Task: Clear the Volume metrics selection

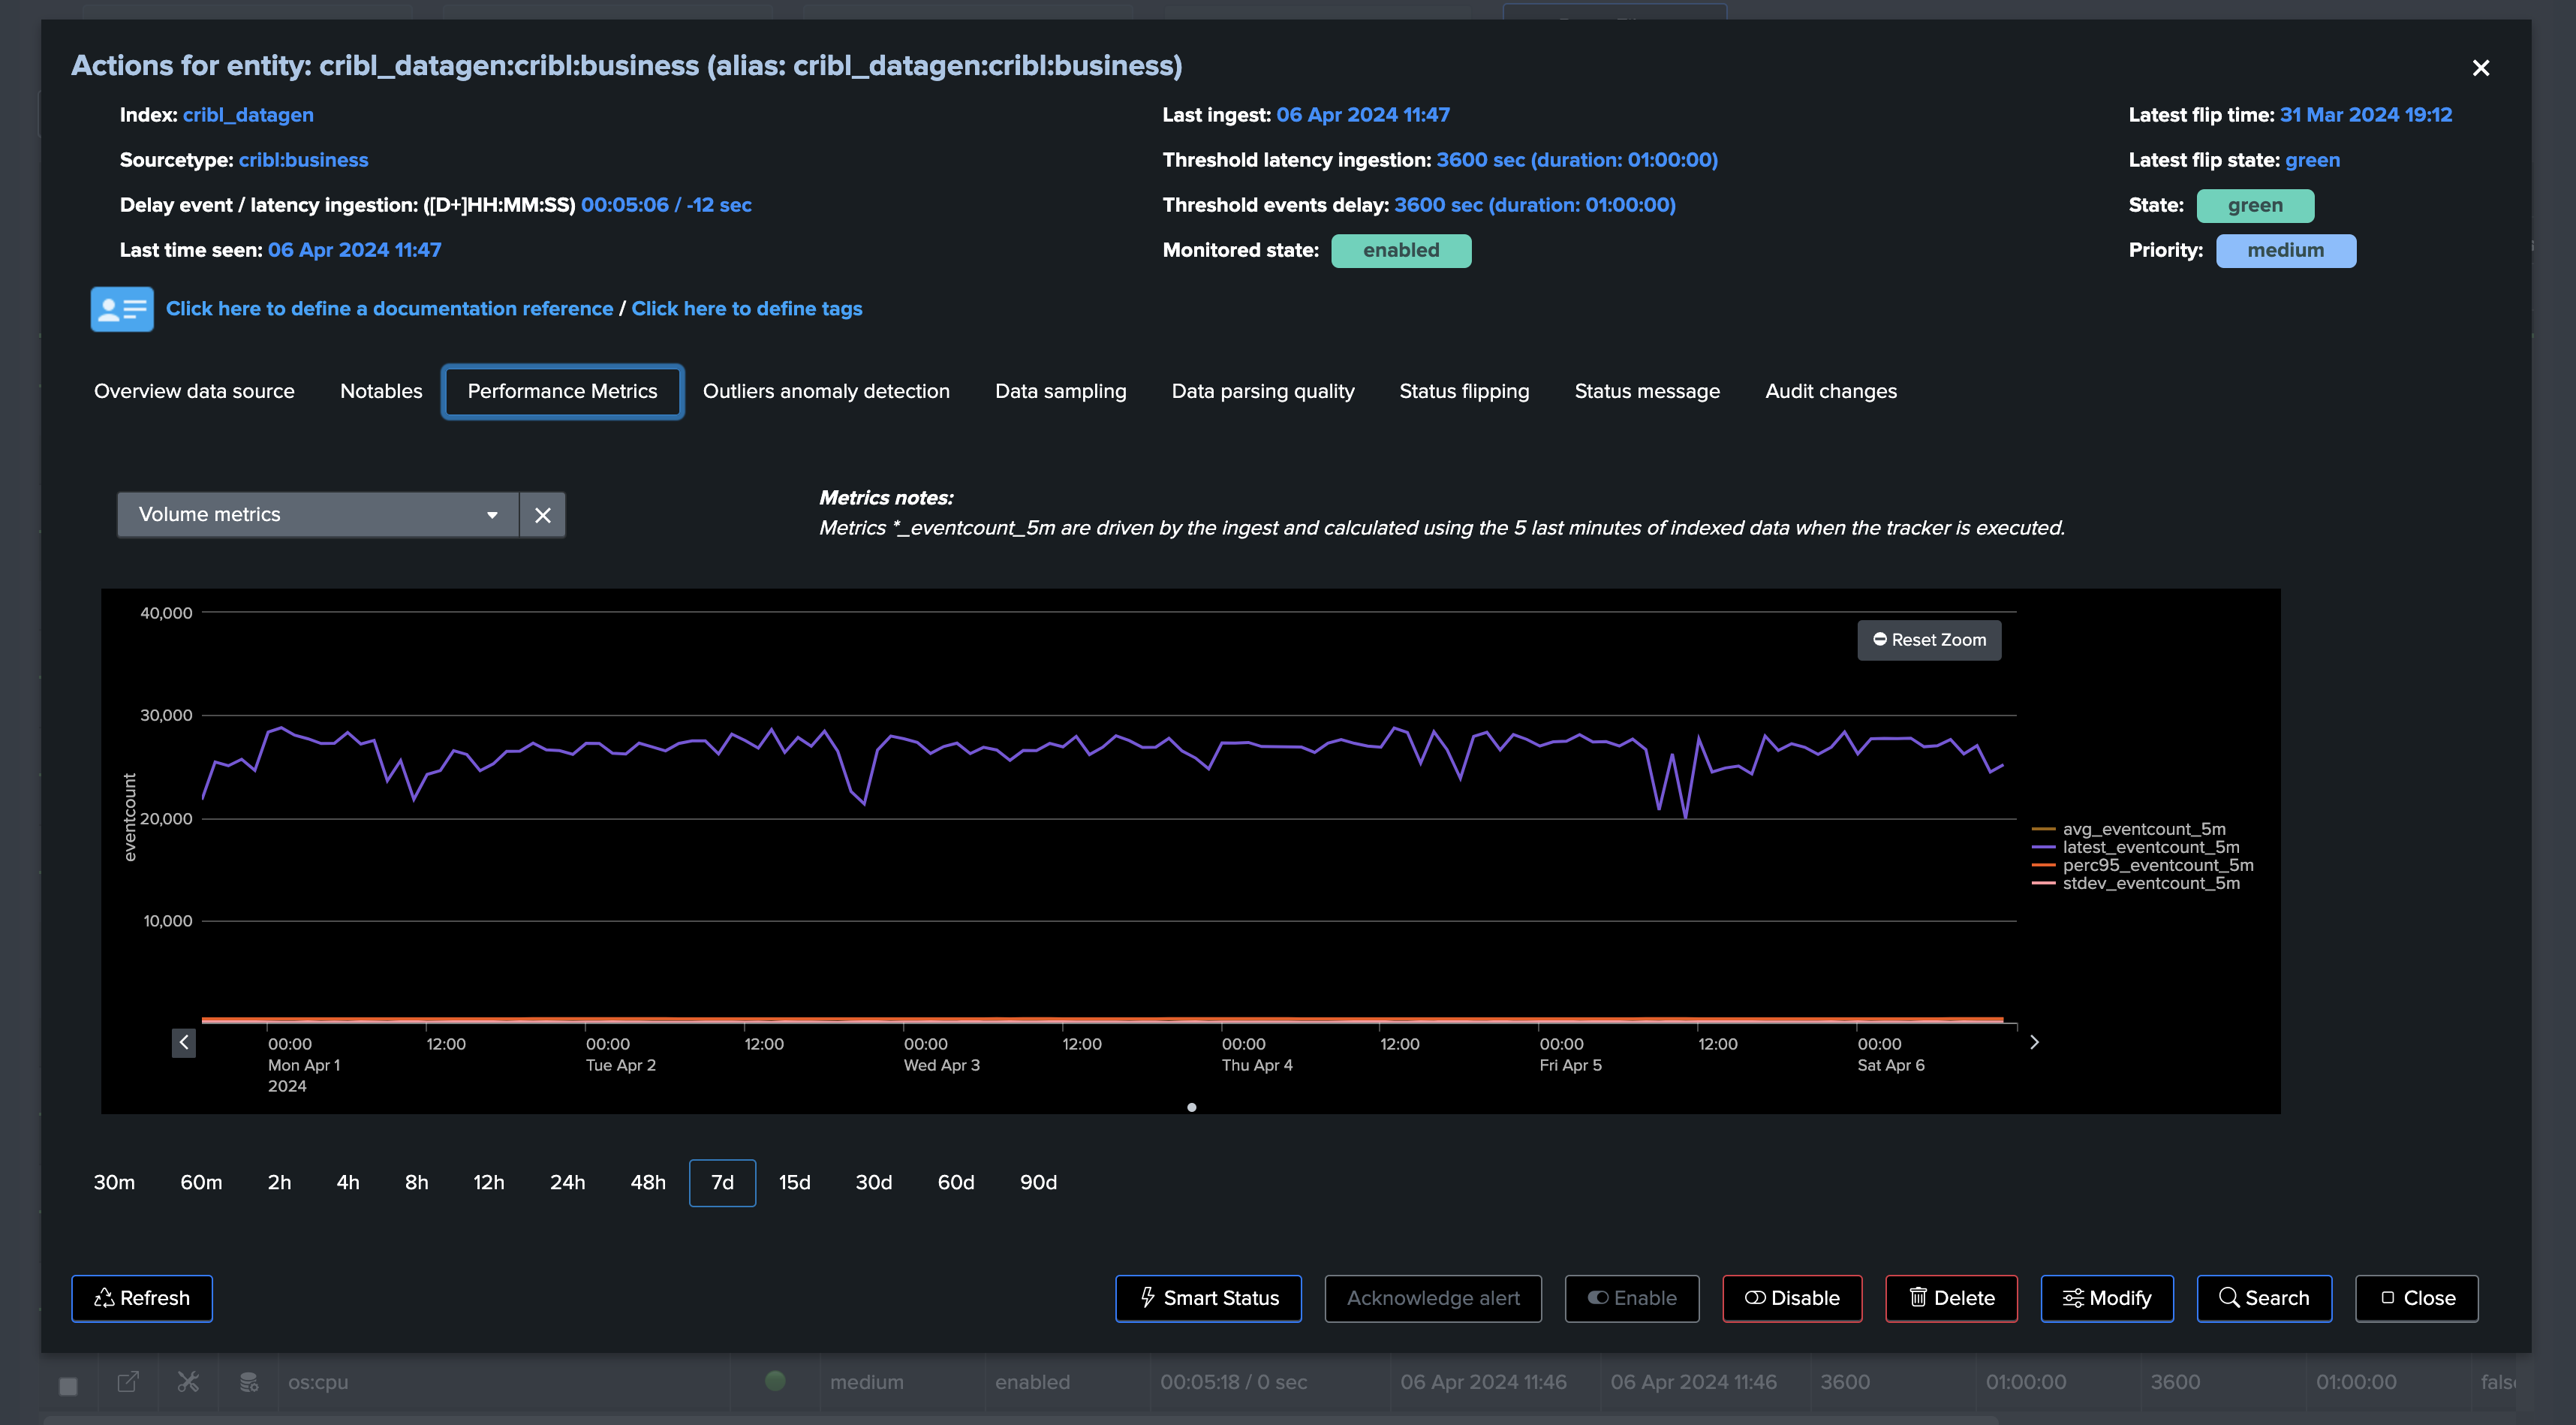Action: pos(543,515)
